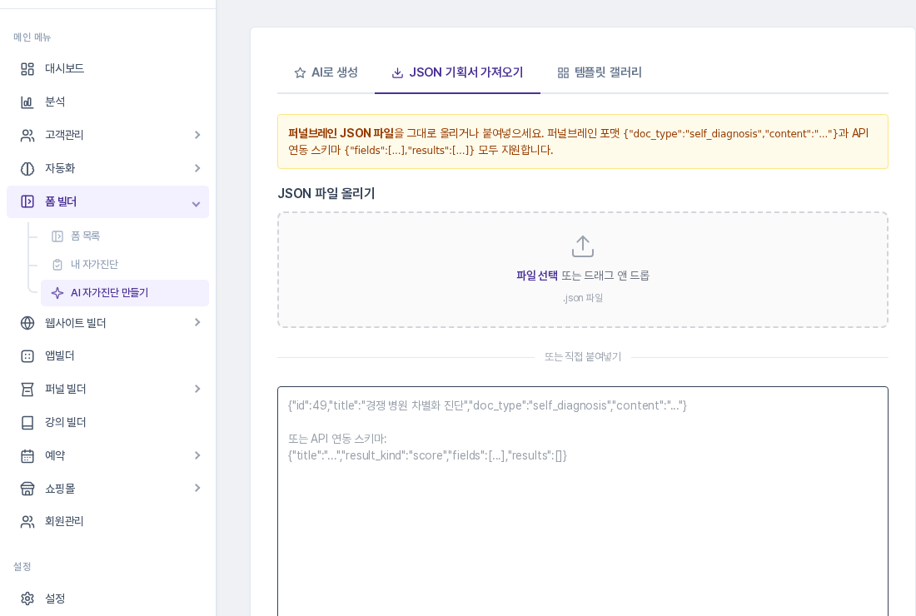Click the 메인 메뉴 section label
The image size is (916, 616).
[32, 37]
